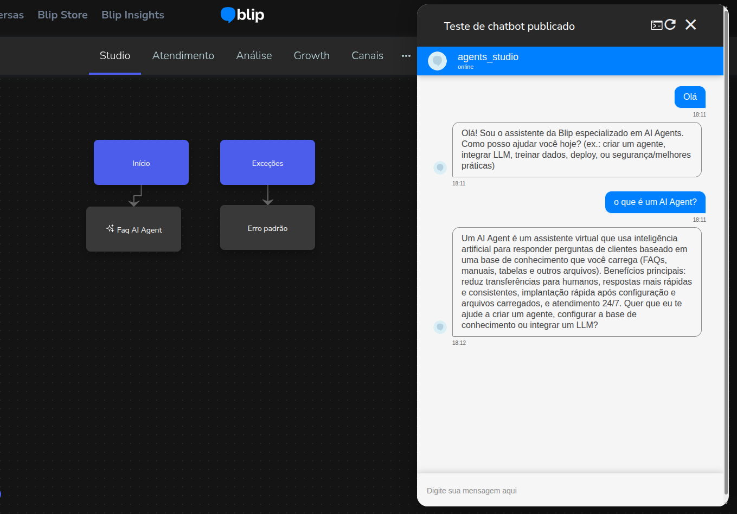Select the Growth tab
Image resolution: width=737 pixels, height=514 pixels.
pos(311,55)
